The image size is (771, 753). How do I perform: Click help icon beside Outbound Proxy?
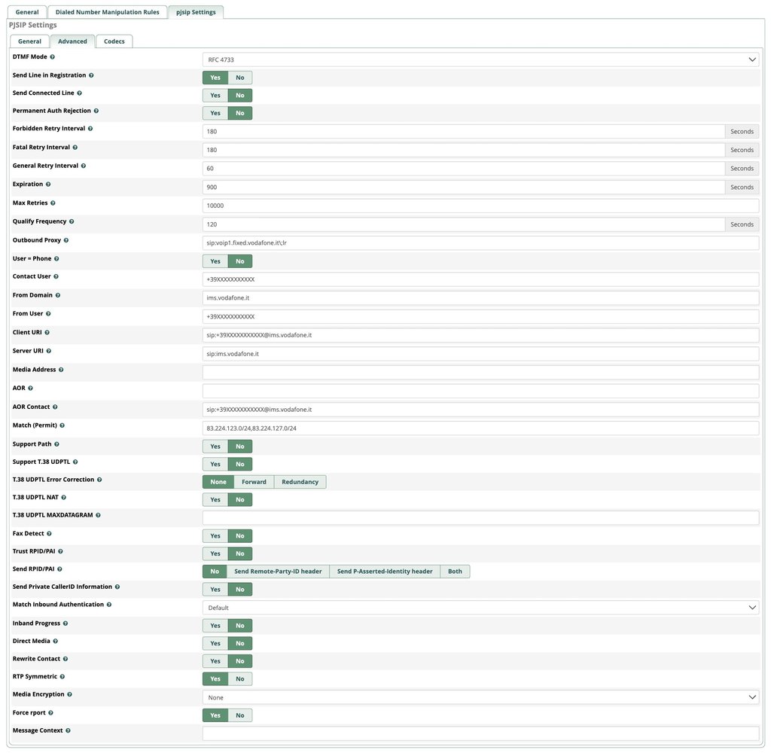tap(66, 240)
